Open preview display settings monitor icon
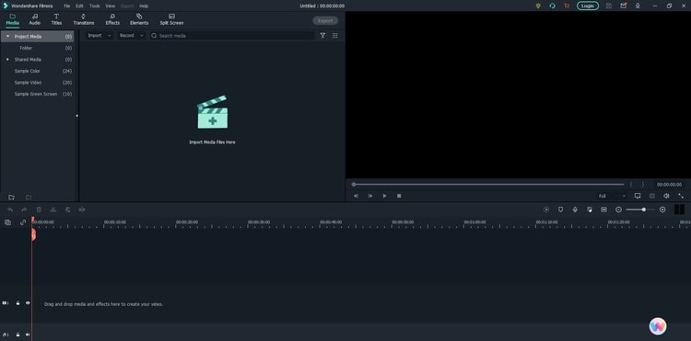Screen dimensions: 691x341 pyautogui.click(x=638, y=196)
